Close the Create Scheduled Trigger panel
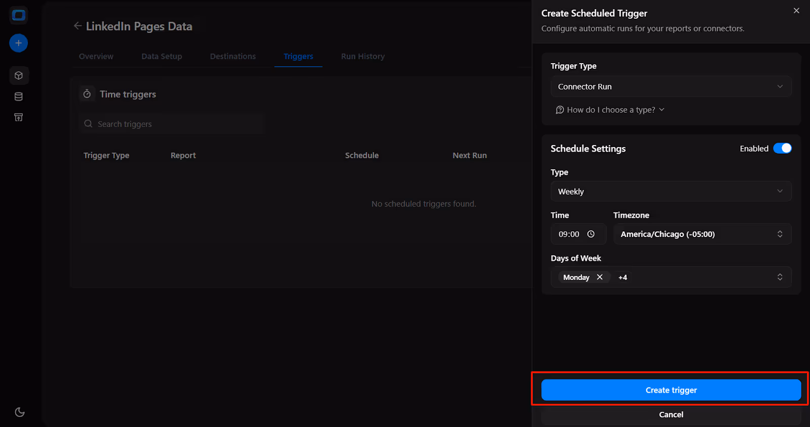The height and width of the screenshot is (427, 810). (x=796, y=11)
